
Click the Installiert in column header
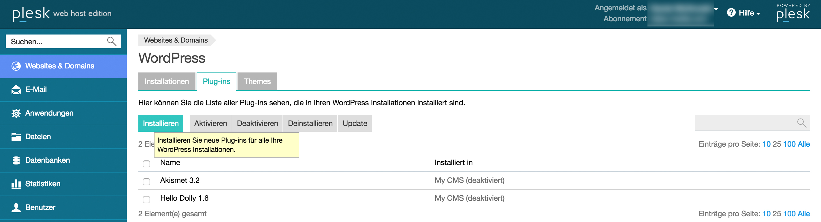pyautogui.click(x=453, y=162)
